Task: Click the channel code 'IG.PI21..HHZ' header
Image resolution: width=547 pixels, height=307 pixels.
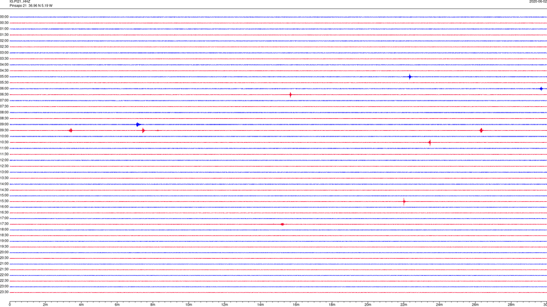Action: coord(20,2)
